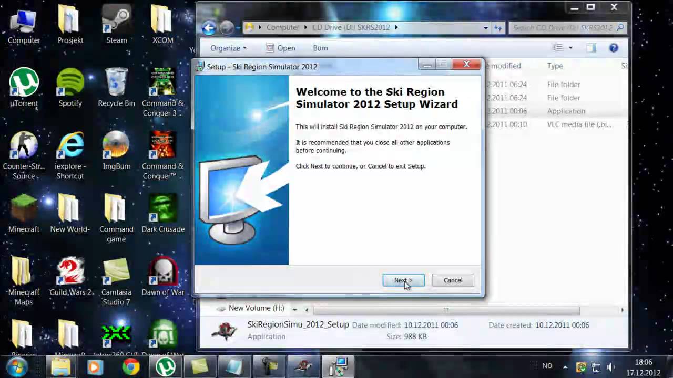The width and height of the screenshot is (673, 378).
Task: Launch ImgBurn from the desktop
Action: click(x=116, y=150)
